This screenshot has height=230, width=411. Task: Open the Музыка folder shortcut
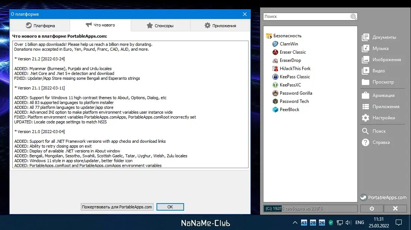click(x=375, y=48)
